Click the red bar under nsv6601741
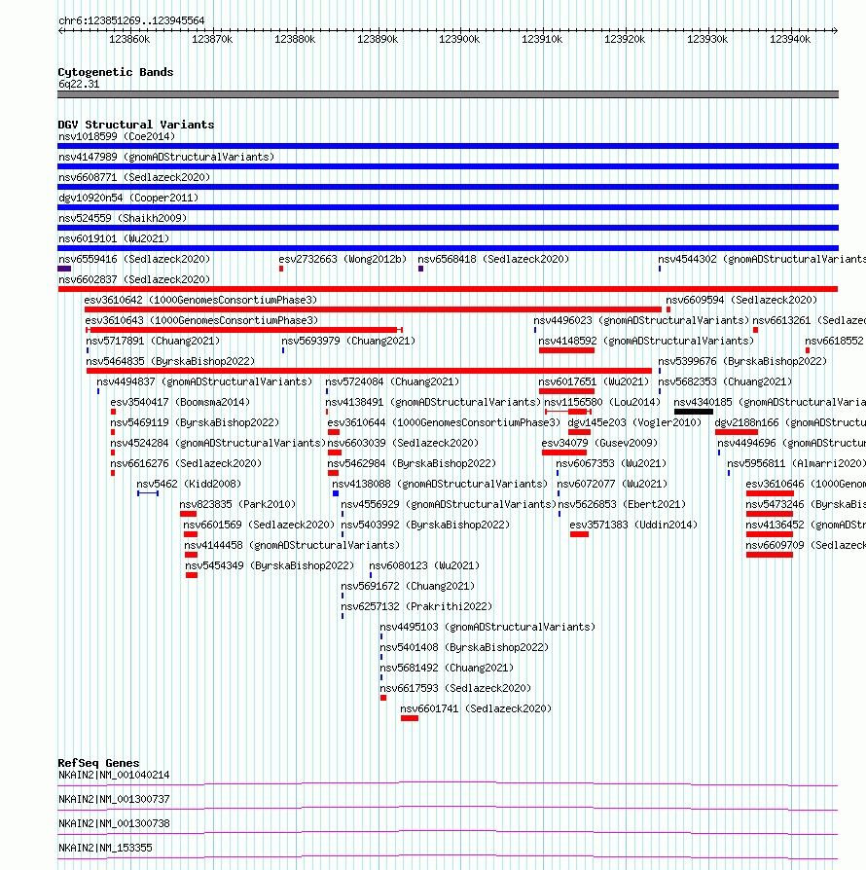 point(410,718)
